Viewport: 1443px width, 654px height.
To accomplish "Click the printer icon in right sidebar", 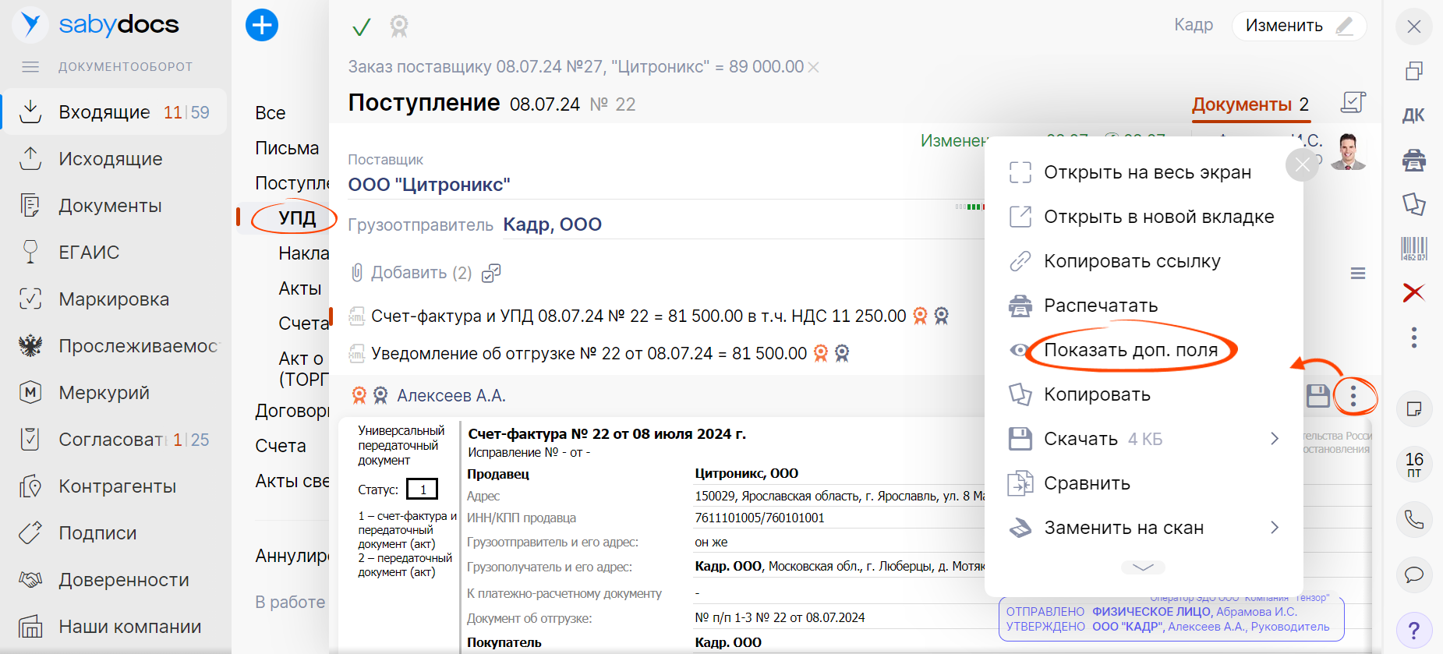I will coord(1413,161).
